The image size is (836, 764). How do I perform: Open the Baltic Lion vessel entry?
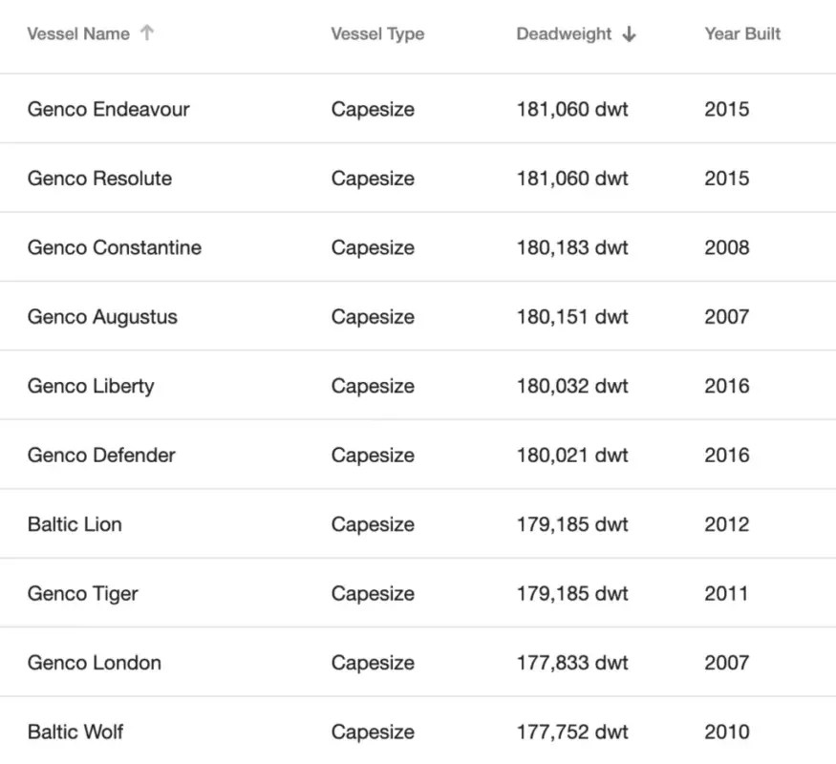[75, 524]
